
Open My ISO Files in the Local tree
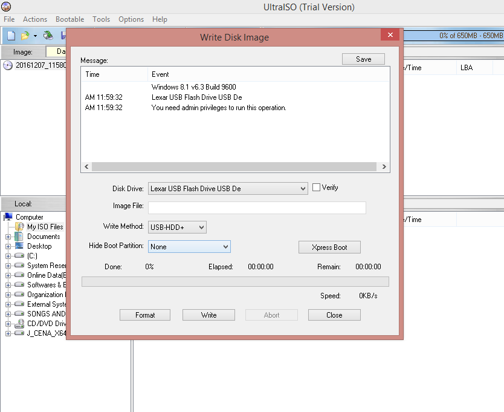pyautogui.click(x=20, y=226)
